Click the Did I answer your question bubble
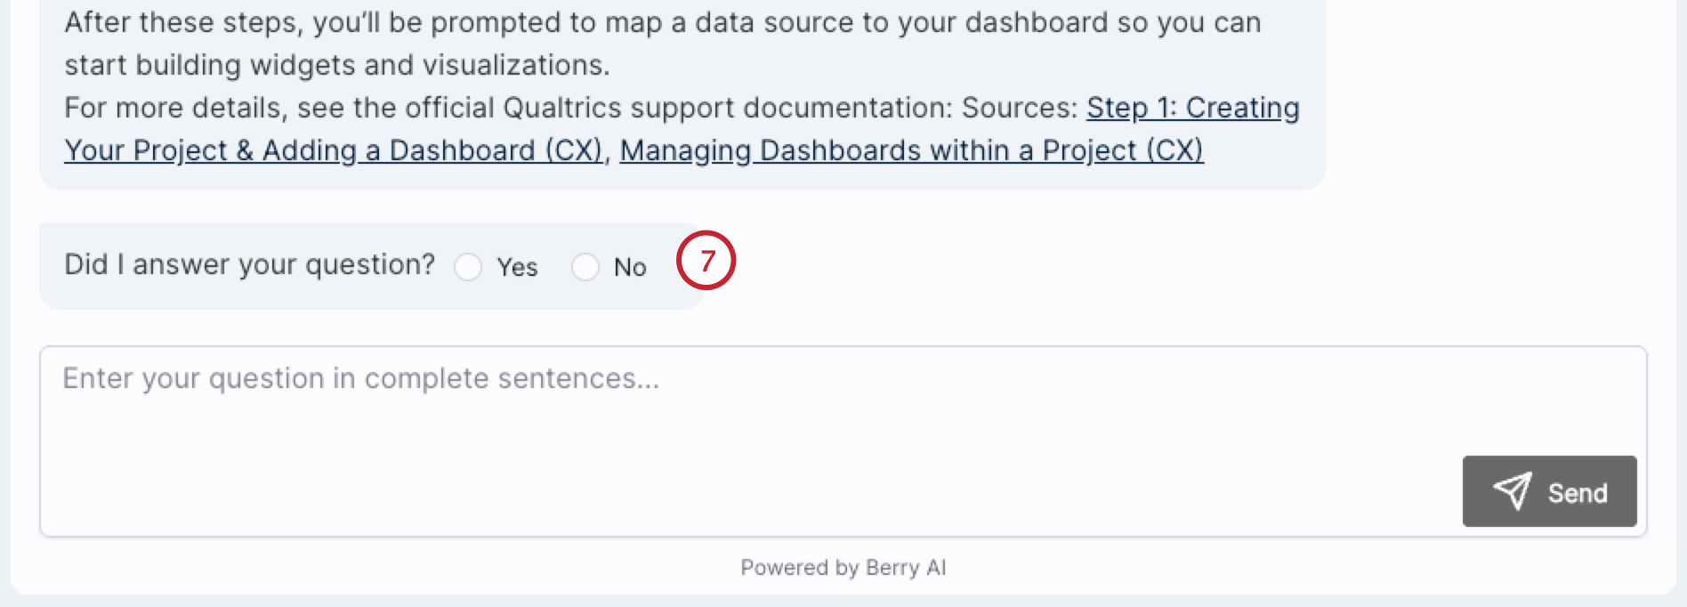Screen dimensions: 1687x607 point(267,263)
